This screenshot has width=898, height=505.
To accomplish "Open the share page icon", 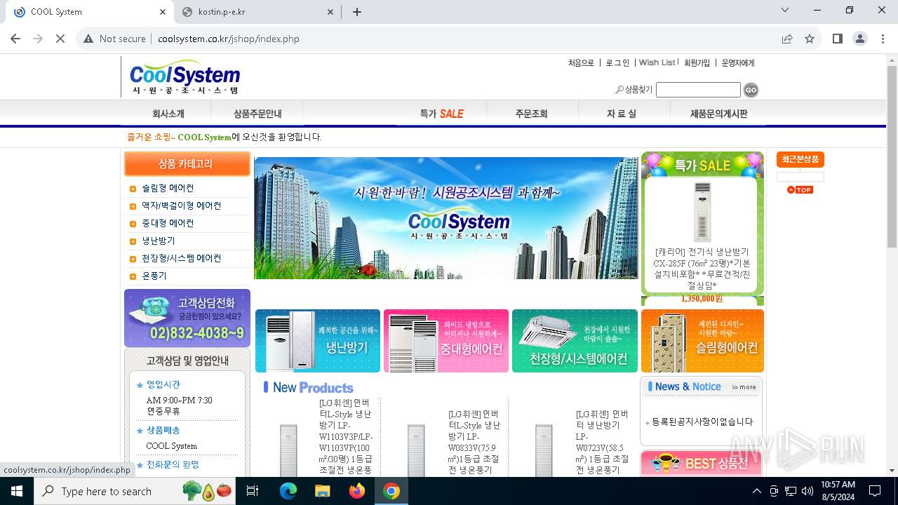I will [787, 39].
